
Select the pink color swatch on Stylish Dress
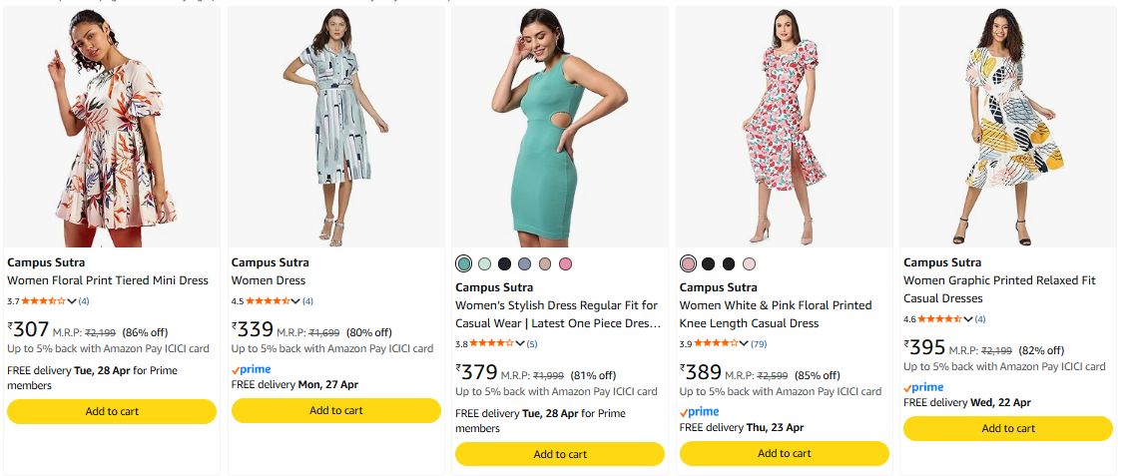[x=566, y=263]
